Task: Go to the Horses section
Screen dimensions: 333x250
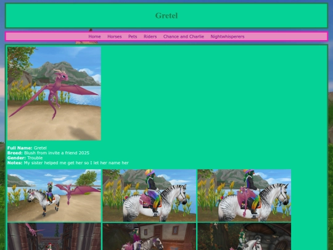Action: [115, 36]
